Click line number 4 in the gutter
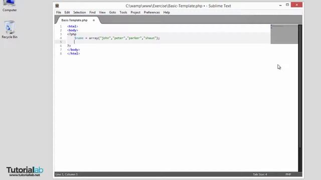 [61, 38]
